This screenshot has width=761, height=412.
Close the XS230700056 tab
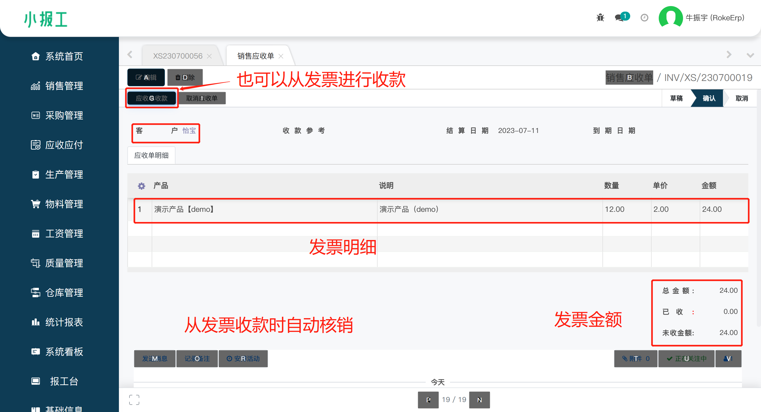210,56
